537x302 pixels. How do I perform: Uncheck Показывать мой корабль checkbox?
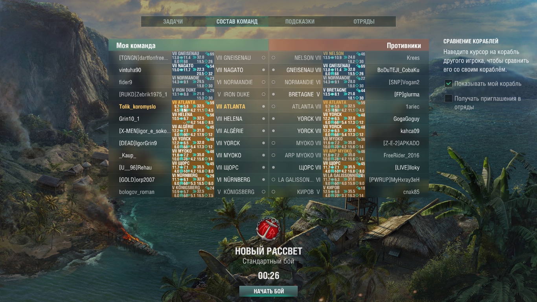pos(448,83)
